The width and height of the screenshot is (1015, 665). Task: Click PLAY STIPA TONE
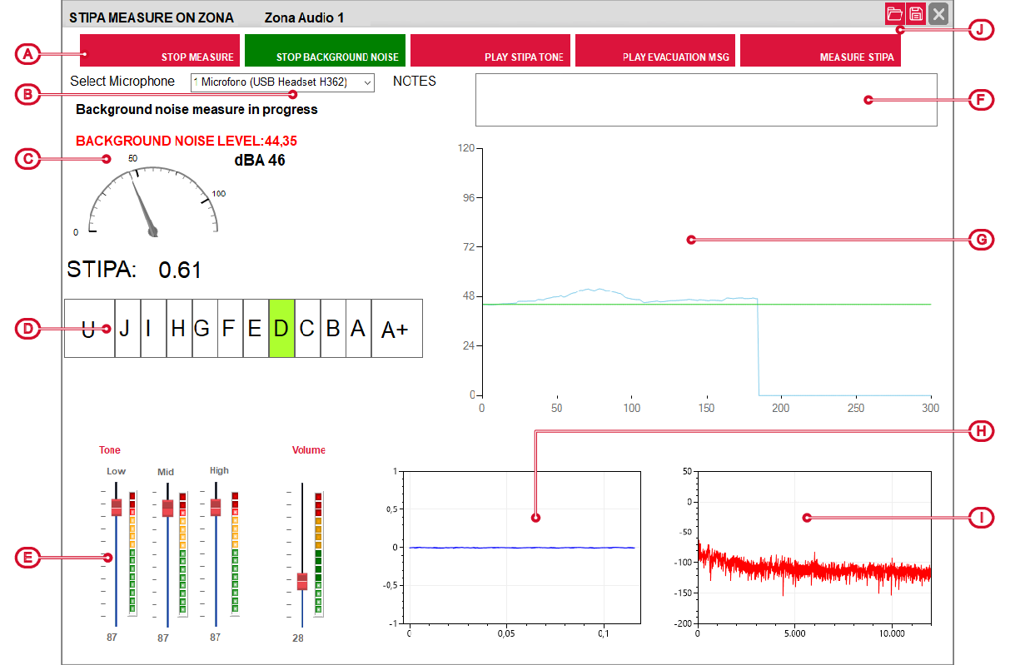[x=490, y=51]
